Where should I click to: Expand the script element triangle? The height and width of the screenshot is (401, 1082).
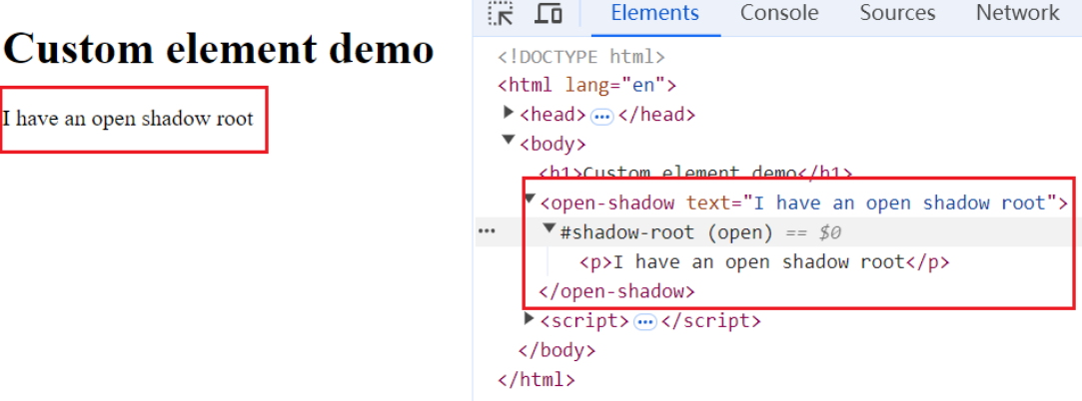point(530,318)
